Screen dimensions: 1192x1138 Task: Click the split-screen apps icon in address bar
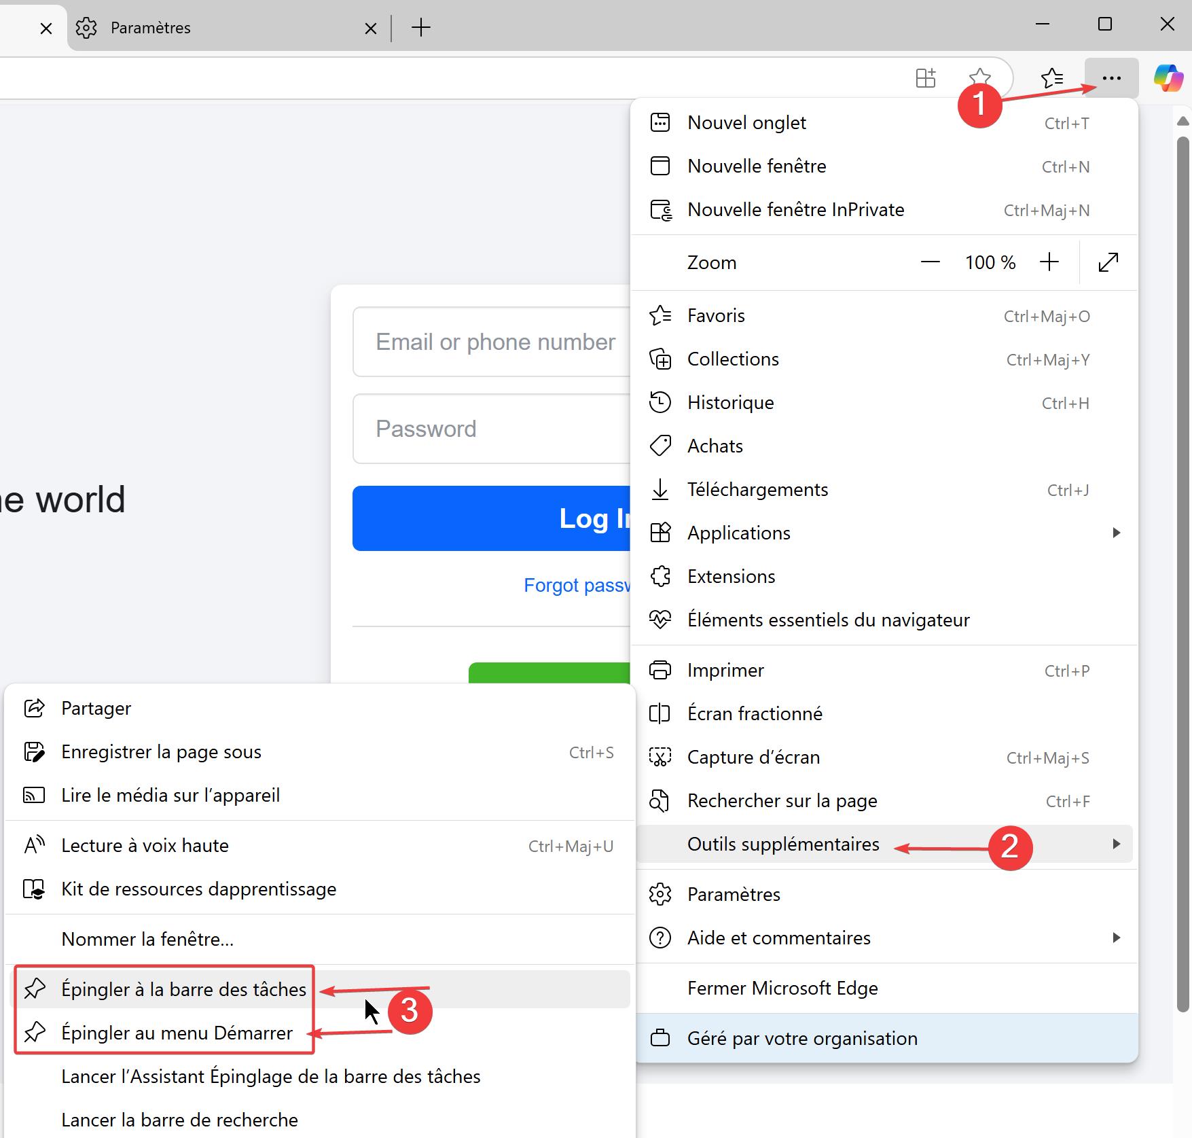926,77
